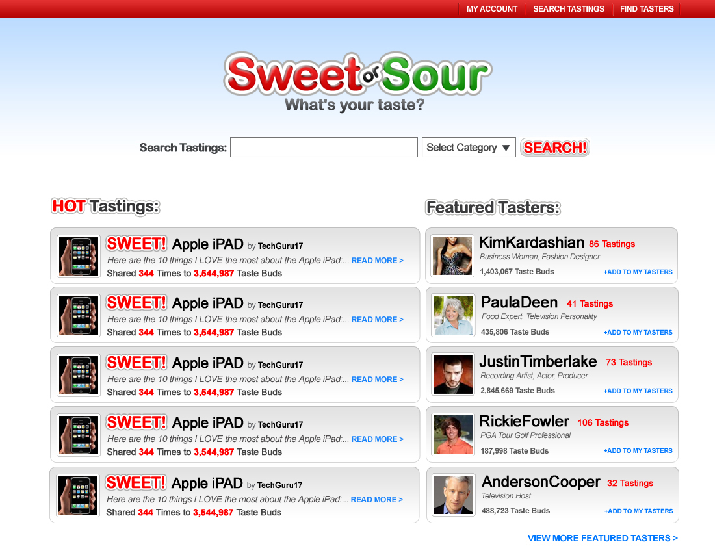
Task: Click Read More on the first tasting
Action: pos(377,261)
